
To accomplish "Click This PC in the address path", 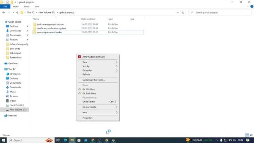I will 31,12.
